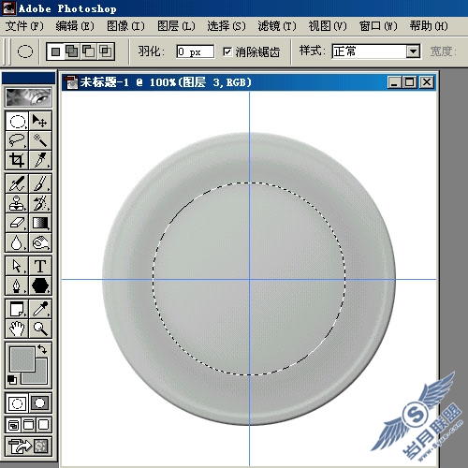
Task: Select the Pen tool
Action: (x=17, y=285)
